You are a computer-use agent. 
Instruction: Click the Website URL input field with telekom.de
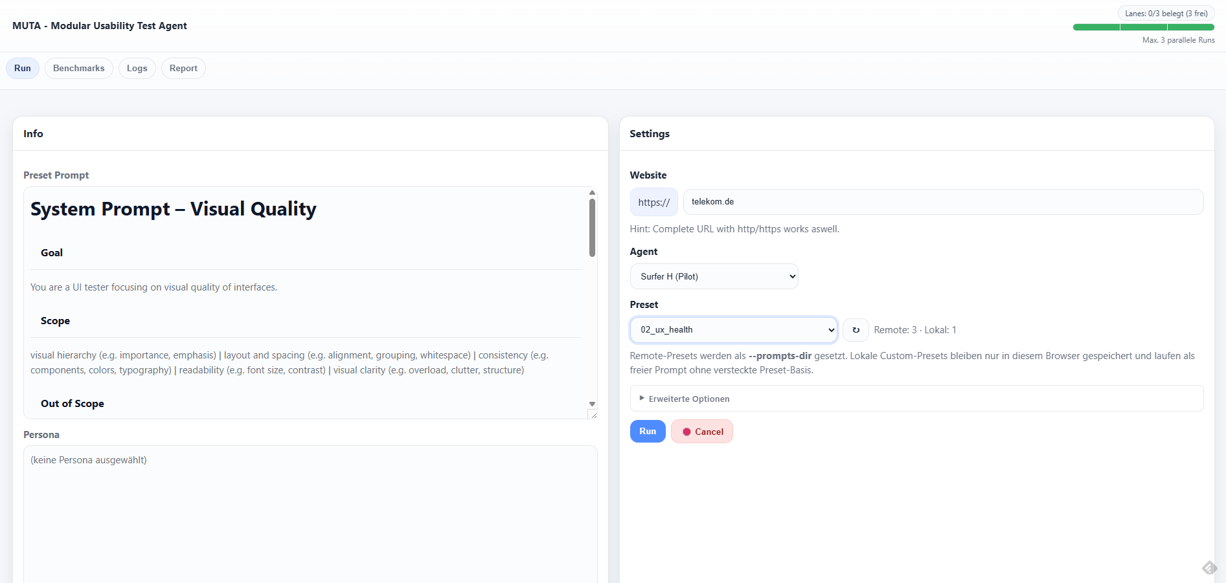pyautogui.click(x=943, y=202)
